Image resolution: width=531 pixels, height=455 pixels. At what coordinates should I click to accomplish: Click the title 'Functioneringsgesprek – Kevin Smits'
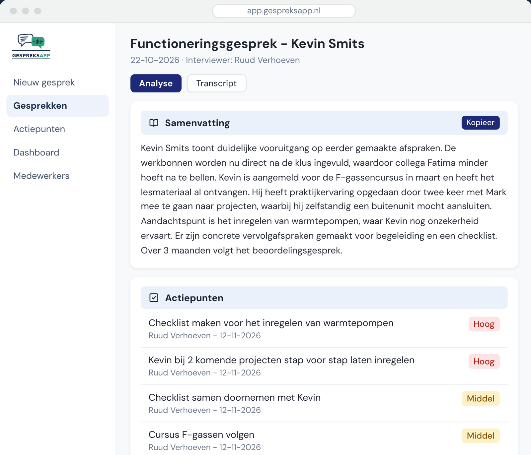click(x=247, y=44)
